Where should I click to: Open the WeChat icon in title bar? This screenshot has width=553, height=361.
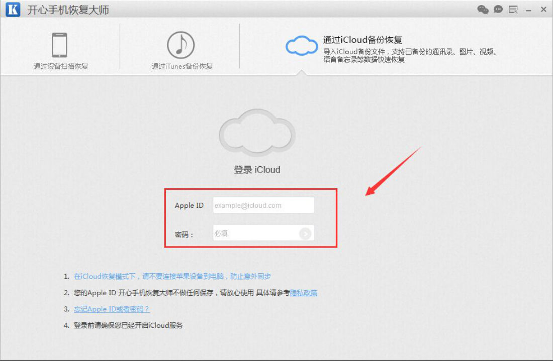coord(483,10)
